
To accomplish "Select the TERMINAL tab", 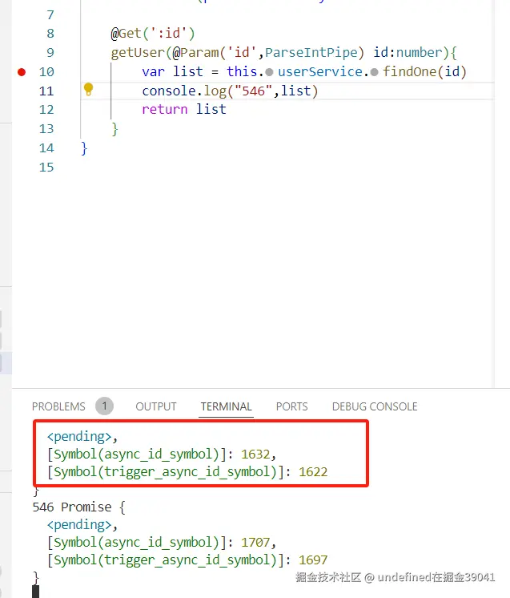I will coord(227,406).
